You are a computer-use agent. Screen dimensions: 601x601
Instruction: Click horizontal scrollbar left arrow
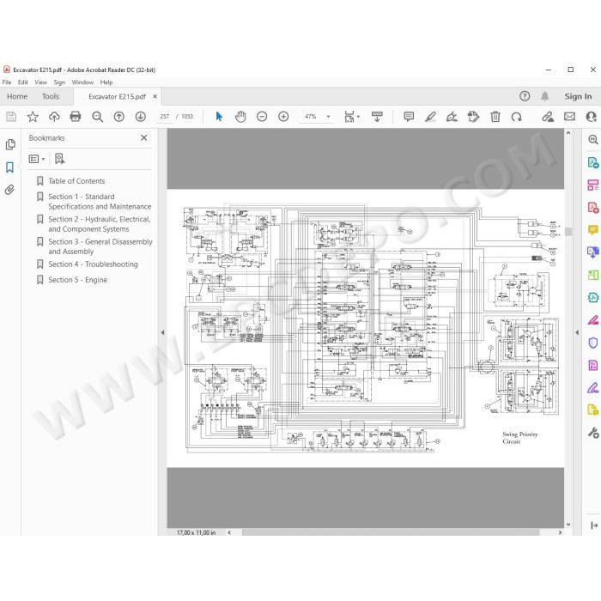[x=229, y=532]
